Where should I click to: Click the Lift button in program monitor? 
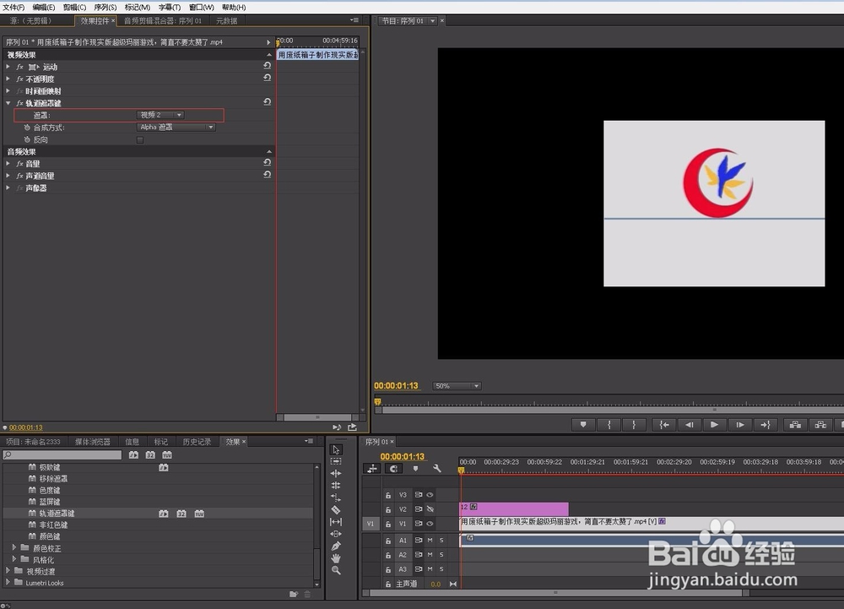pyautogui.click(x=795, y=425)
